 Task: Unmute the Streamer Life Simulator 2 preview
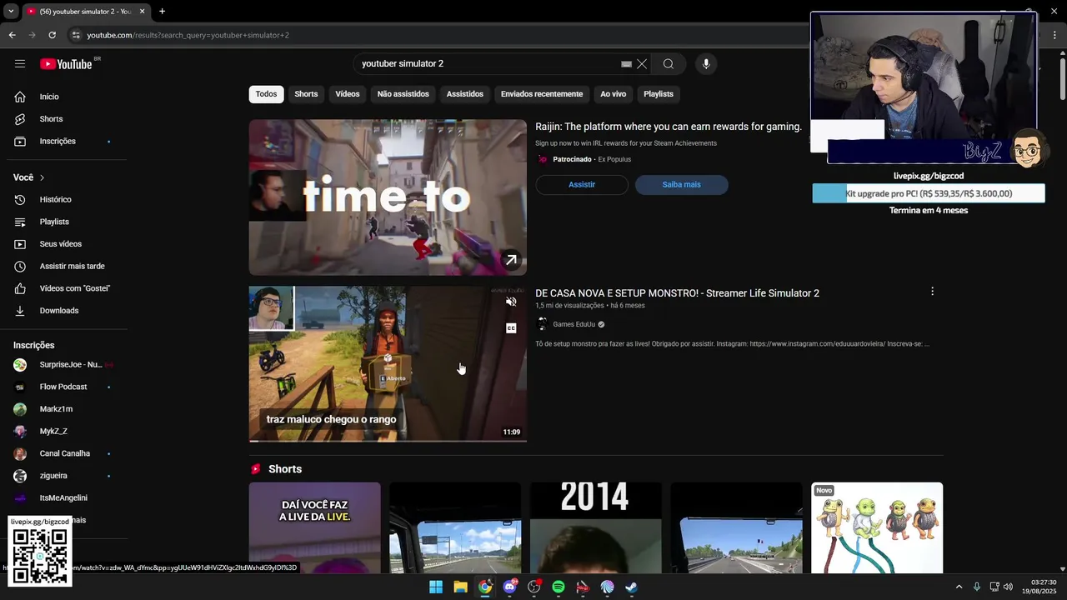pyautogui.click(x=511, y=302)
